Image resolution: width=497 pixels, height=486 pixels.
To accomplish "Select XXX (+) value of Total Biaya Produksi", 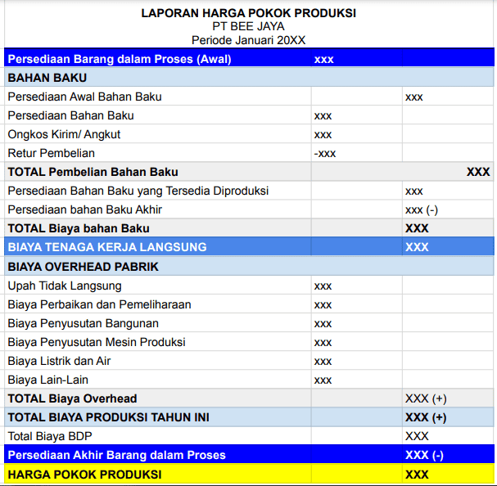I will pyautogui.click(x=426, y=417).
